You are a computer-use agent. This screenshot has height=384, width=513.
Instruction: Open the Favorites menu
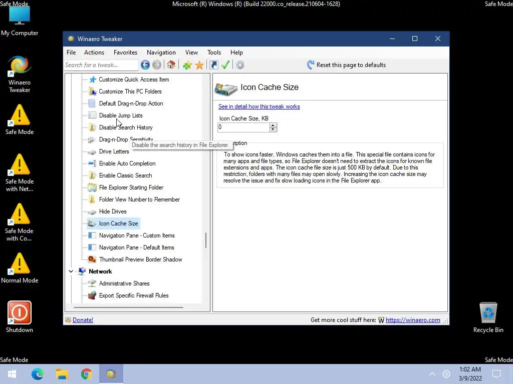click(125, 52)
